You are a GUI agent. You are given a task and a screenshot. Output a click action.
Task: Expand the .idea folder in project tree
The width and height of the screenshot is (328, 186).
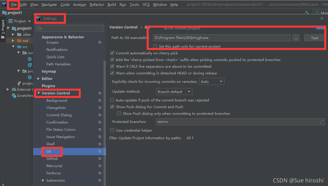tap(13, 34)
